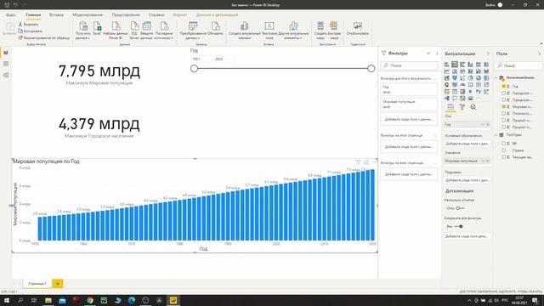Select stacked bar chart visualization
This screenshot has height=306, width=544.
tap(447, 65)
